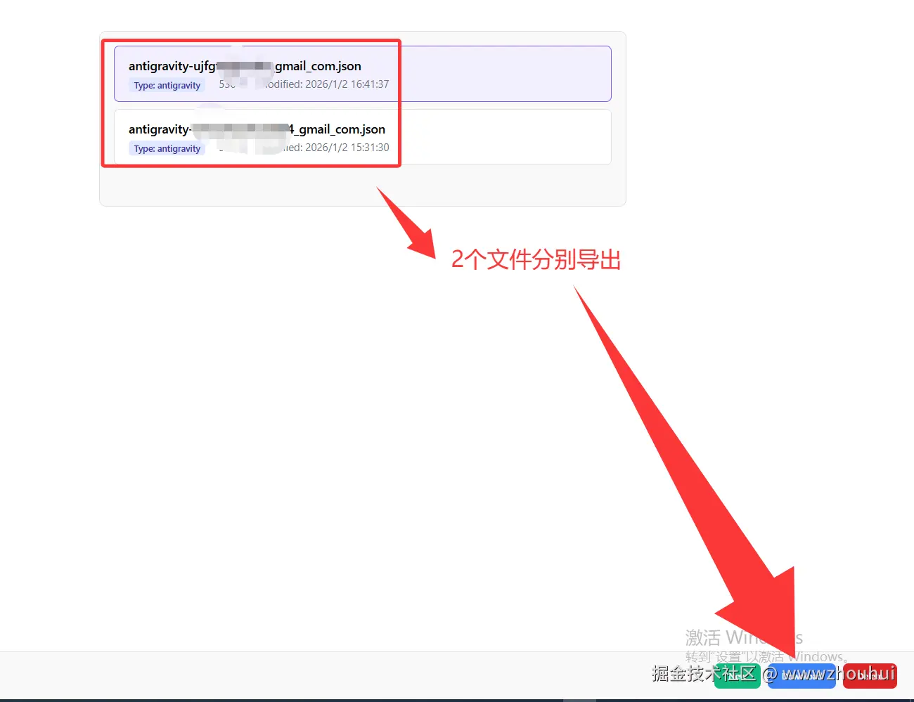Viewport: 914px width, 702px height.
Task: Click the Type: antigravity badge in the 15:31:30 row
Action: (167, 149)
